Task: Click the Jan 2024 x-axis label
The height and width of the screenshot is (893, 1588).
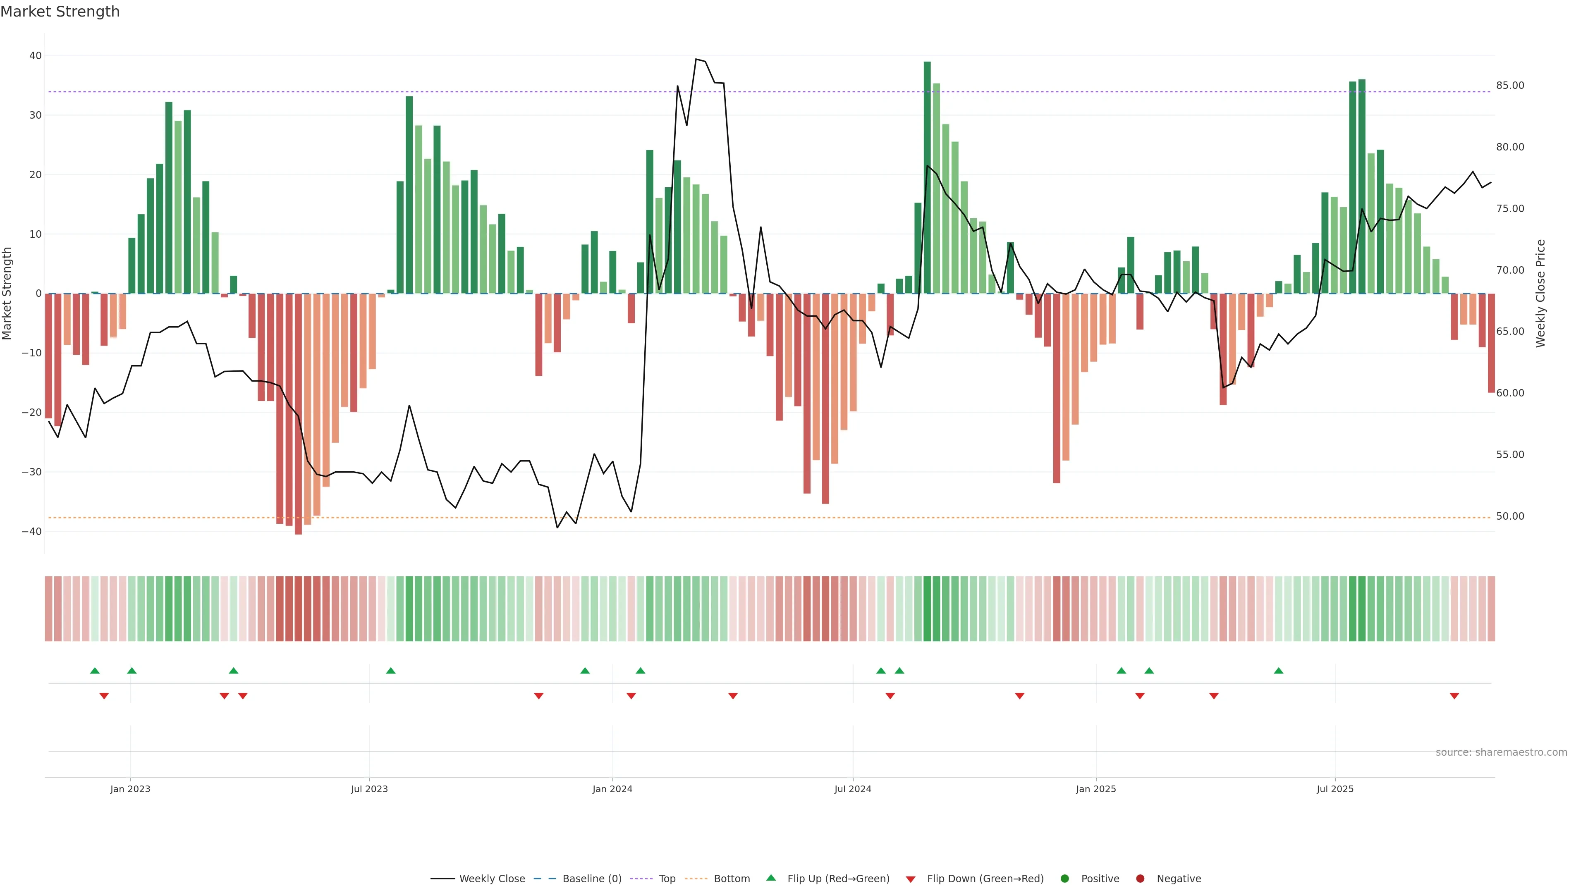Action: pos(612,789)
